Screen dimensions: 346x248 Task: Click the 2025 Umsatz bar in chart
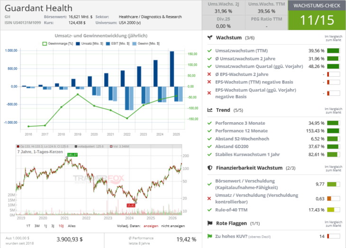172,69
